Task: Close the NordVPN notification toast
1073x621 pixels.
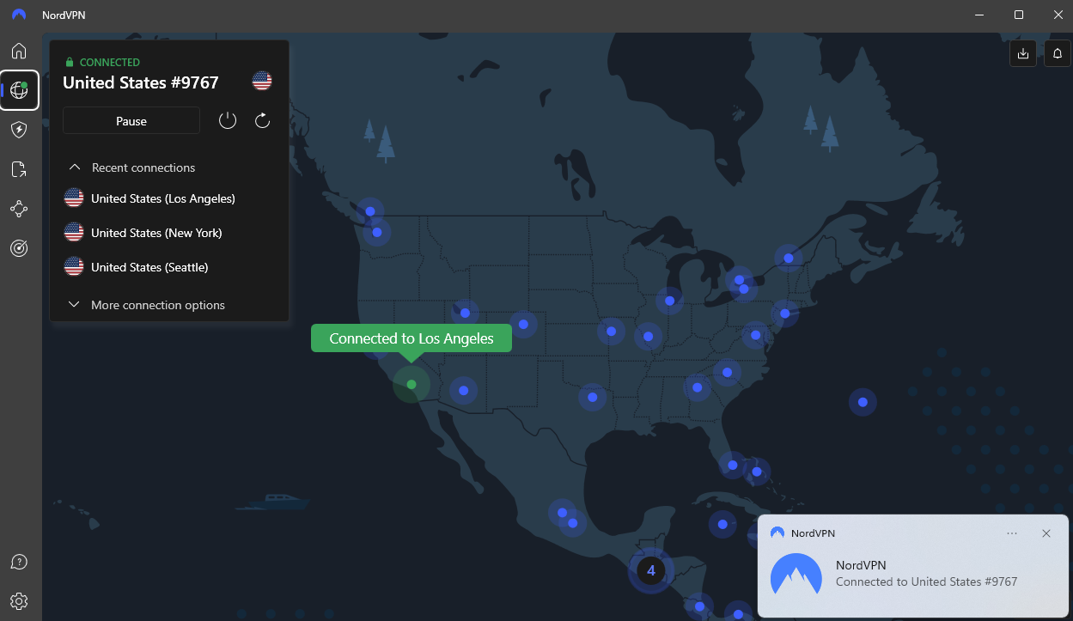Action: (x=1046, y=533)
